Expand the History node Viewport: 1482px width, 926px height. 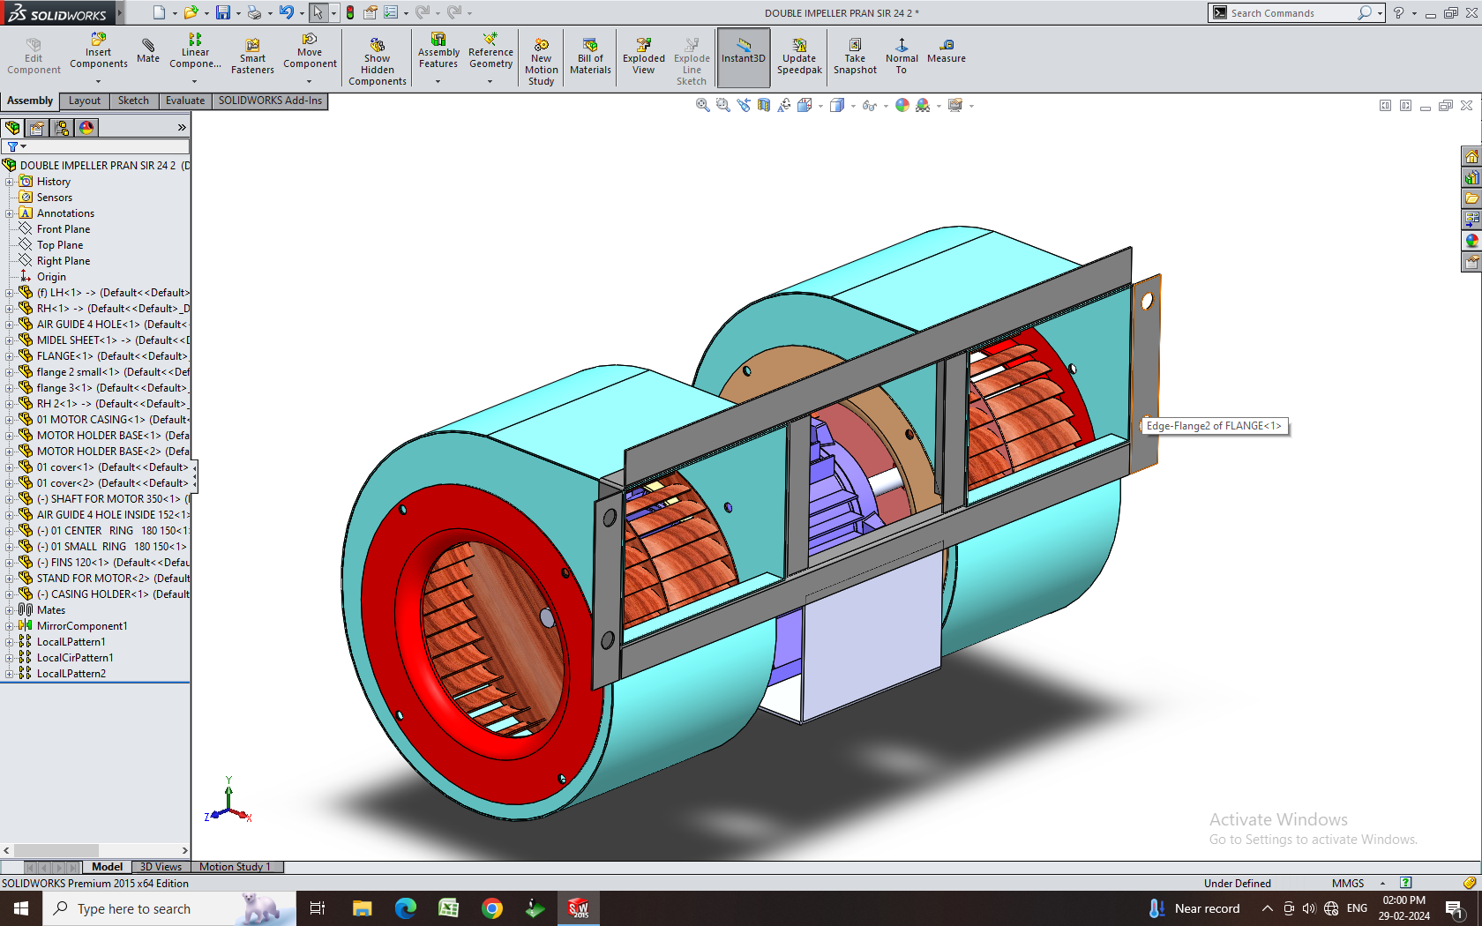pyautogui.click(x=9, y=182)
